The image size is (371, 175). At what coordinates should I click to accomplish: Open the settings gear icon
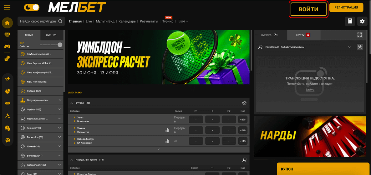[362, 21]
